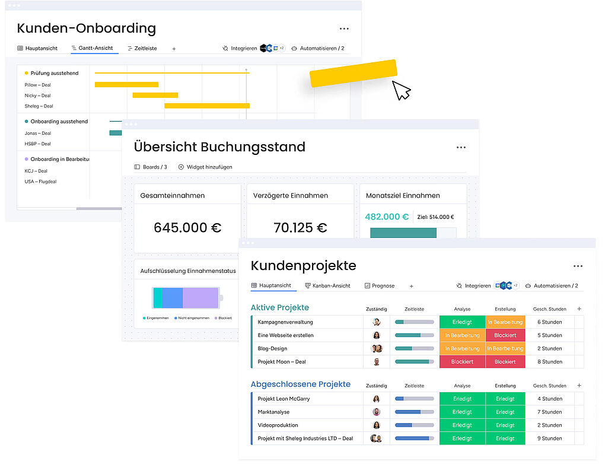605x464 pixels.
Task: Open three-dot menu for Übersicht Buchungsstand
Action: (x=461, y=147)
